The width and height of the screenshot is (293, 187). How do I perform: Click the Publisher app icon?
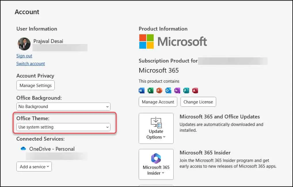pyautogui.click(x=186, y=90)
